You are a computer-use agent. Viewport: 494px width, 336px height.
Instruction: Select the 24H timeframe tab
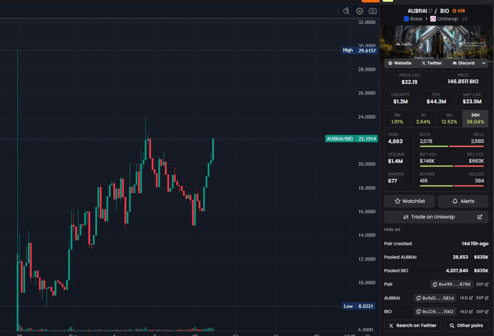pos(475,119)
